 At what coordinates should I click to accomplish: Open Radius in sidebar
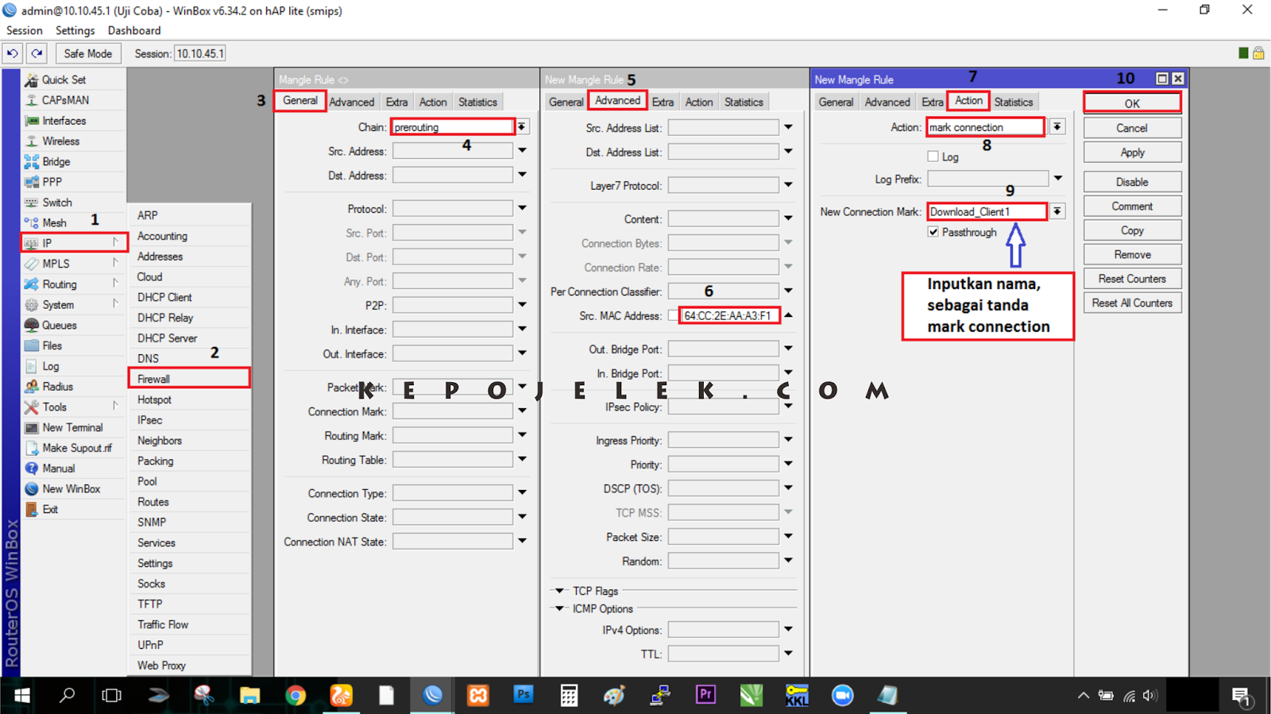click(x=57, y=387)
